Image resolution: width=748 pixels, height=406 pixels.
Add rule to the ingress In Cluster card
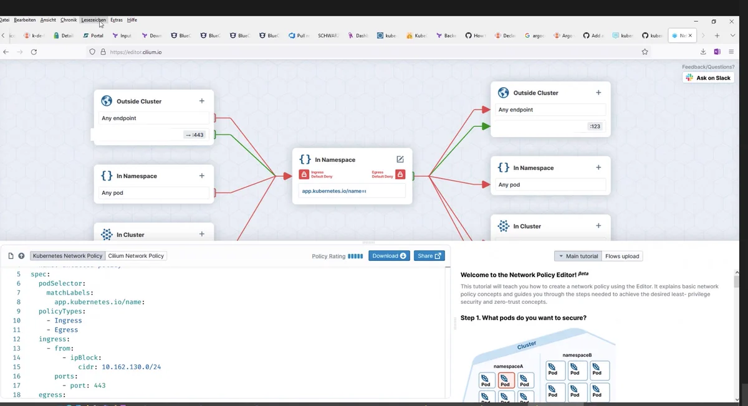(201, 234)
